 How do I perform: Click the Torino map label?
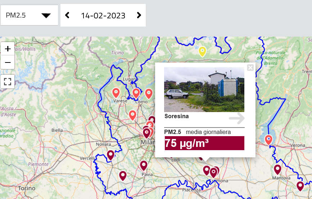[27, 188]
